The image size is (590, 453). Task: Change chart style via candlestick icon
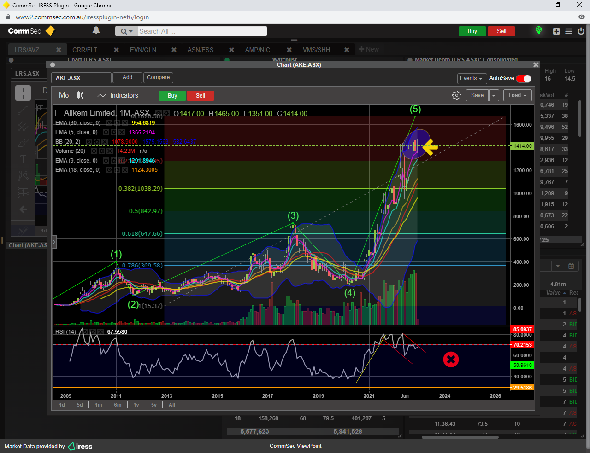click(80, 95)
